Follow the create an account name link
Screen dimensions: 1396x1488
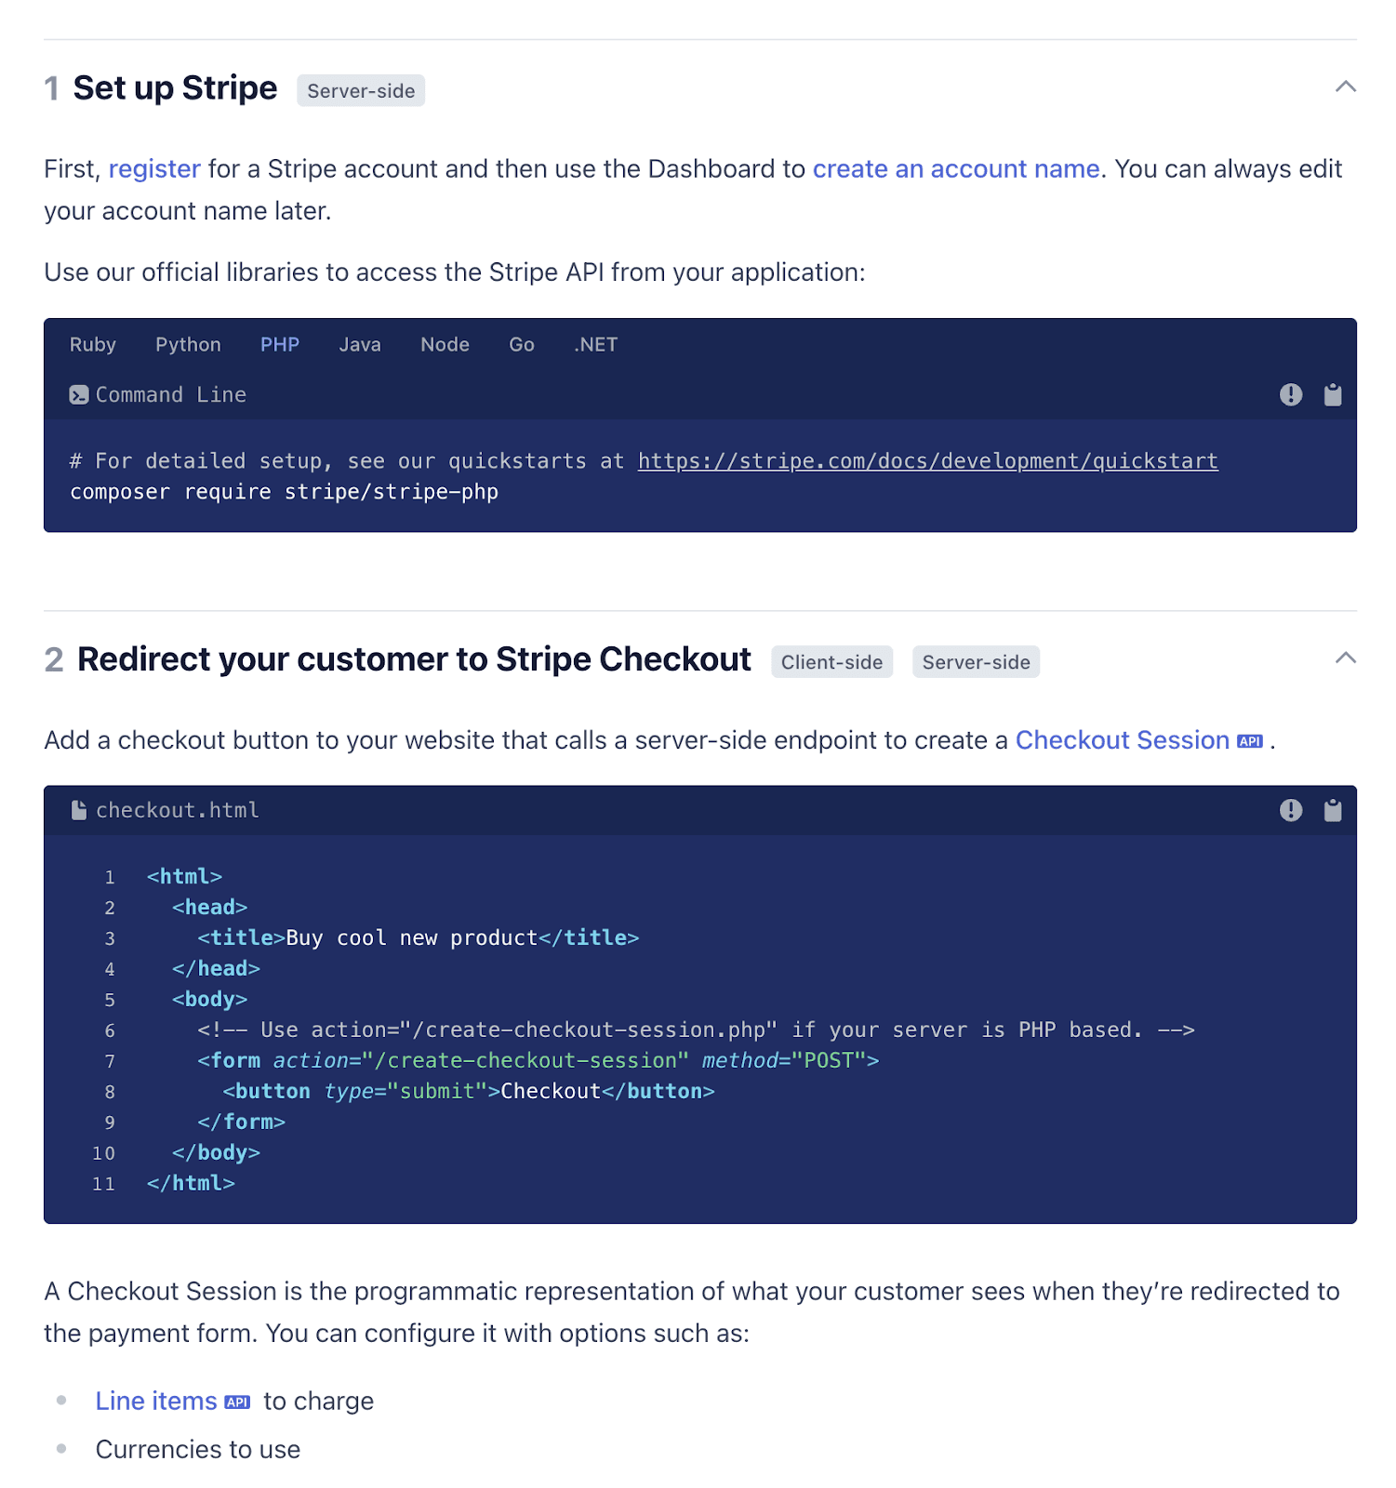tap(955, 168)
